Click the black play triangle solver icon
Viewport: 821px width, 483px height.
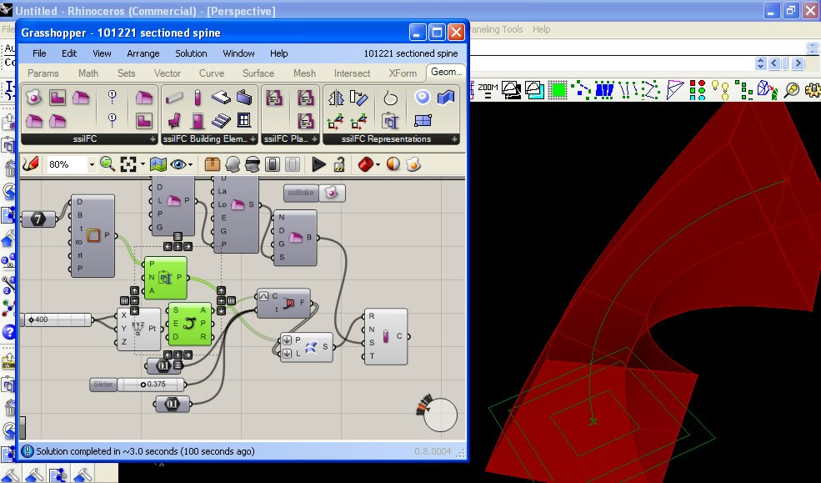(x=318, y=164)
